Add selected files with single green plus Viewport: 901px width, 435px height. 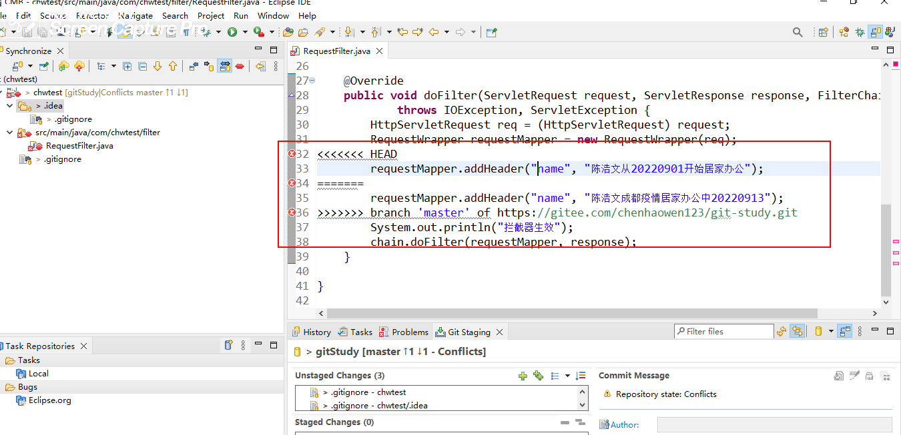[x=523, y=376]
